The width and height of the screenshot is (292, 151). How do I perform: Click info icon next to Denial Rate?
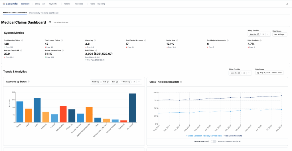pos(177,40)
